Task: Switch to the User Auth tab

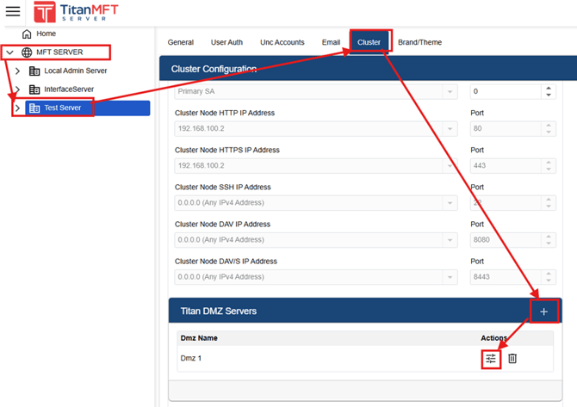Action: coord(226,42)
